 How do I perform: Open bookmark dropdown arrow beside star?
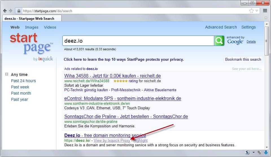pos(257,11)
